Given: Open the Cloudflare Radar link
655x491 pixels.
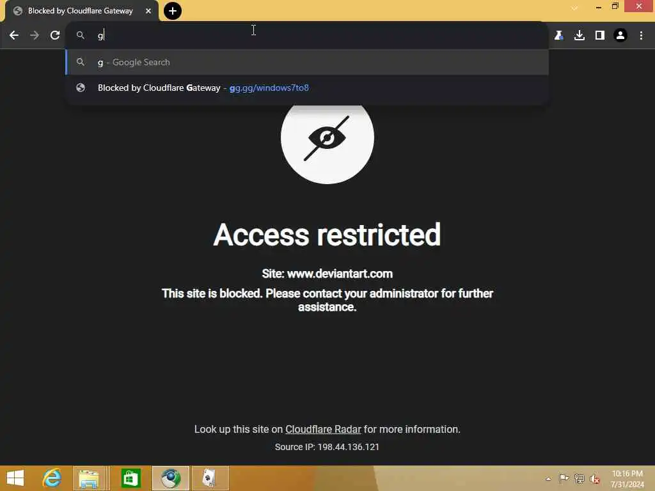Looking at the screenshot, I should pos(323,429).
